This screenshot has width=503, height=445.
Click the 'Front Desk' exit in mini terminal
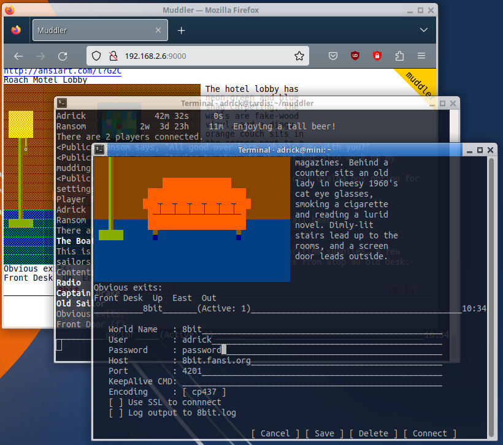pyautogui.click(x=118, y=298)
